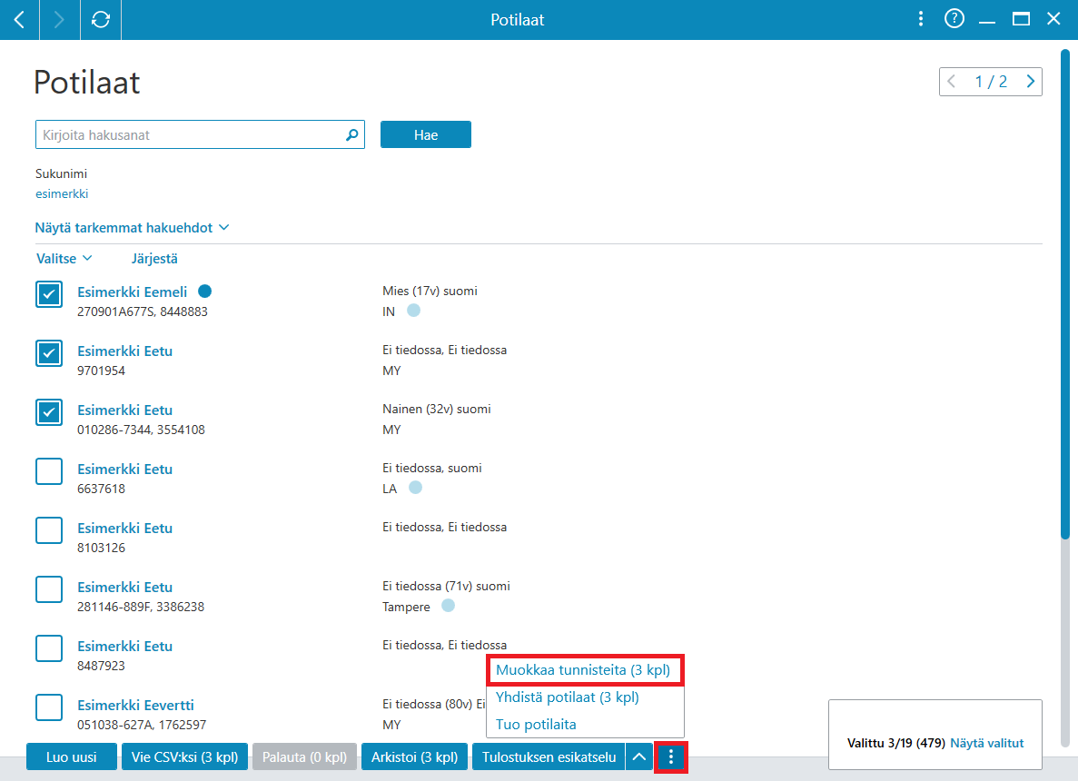Go forward with the right arrow icon
This screenshot has height=781, width=1078.
point(59,20)
